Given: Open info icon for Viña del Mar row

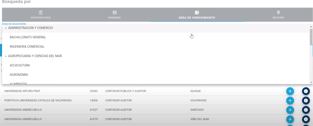Looking at the screenshot, I should [306, 119].
